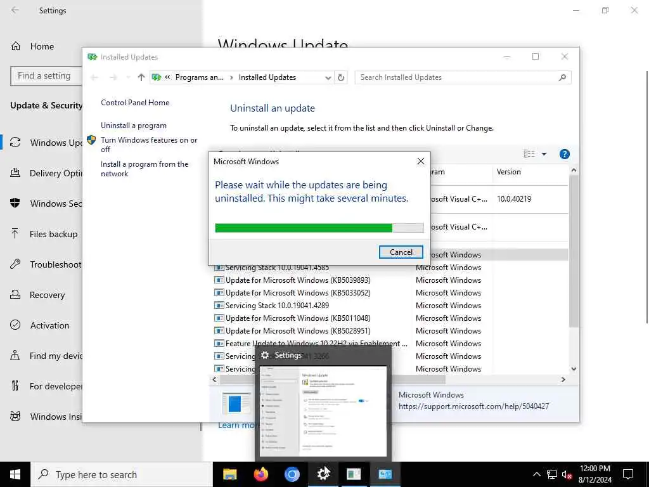Click the Back arrow in Installed Updates

coord(94,77)
